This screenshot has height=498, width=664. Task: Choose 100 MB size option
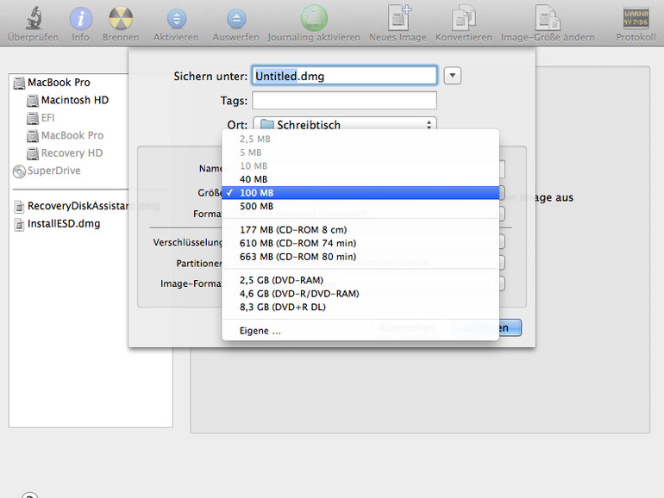(x=360, y=193)
